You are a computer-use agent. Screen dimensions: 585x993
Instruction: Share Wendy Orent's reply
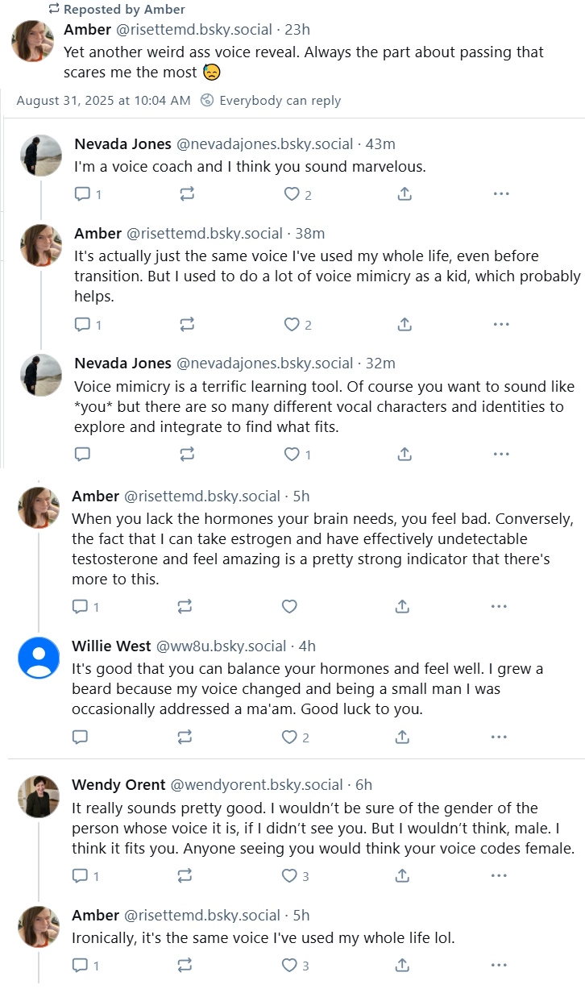coord(402,875)
